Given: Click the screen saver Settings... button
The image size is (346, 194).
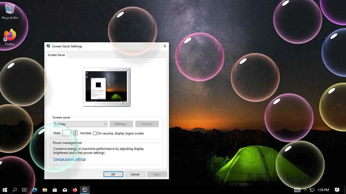Looking at the screenshot, I should coord(121,124).
